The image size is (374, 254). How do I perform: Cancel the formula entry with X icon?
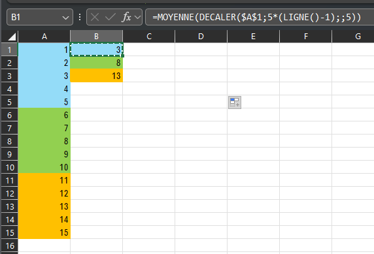pyautogui.click(x=95, y=17)
